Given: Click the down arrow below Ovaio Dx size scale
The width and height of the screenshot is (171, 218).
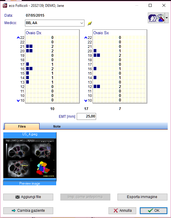Looking at the screenshot, I should tap(18, 101).
